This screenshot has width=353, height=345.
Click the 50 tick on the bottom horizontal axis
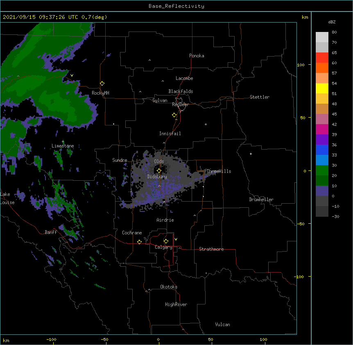tap(210, 339)
